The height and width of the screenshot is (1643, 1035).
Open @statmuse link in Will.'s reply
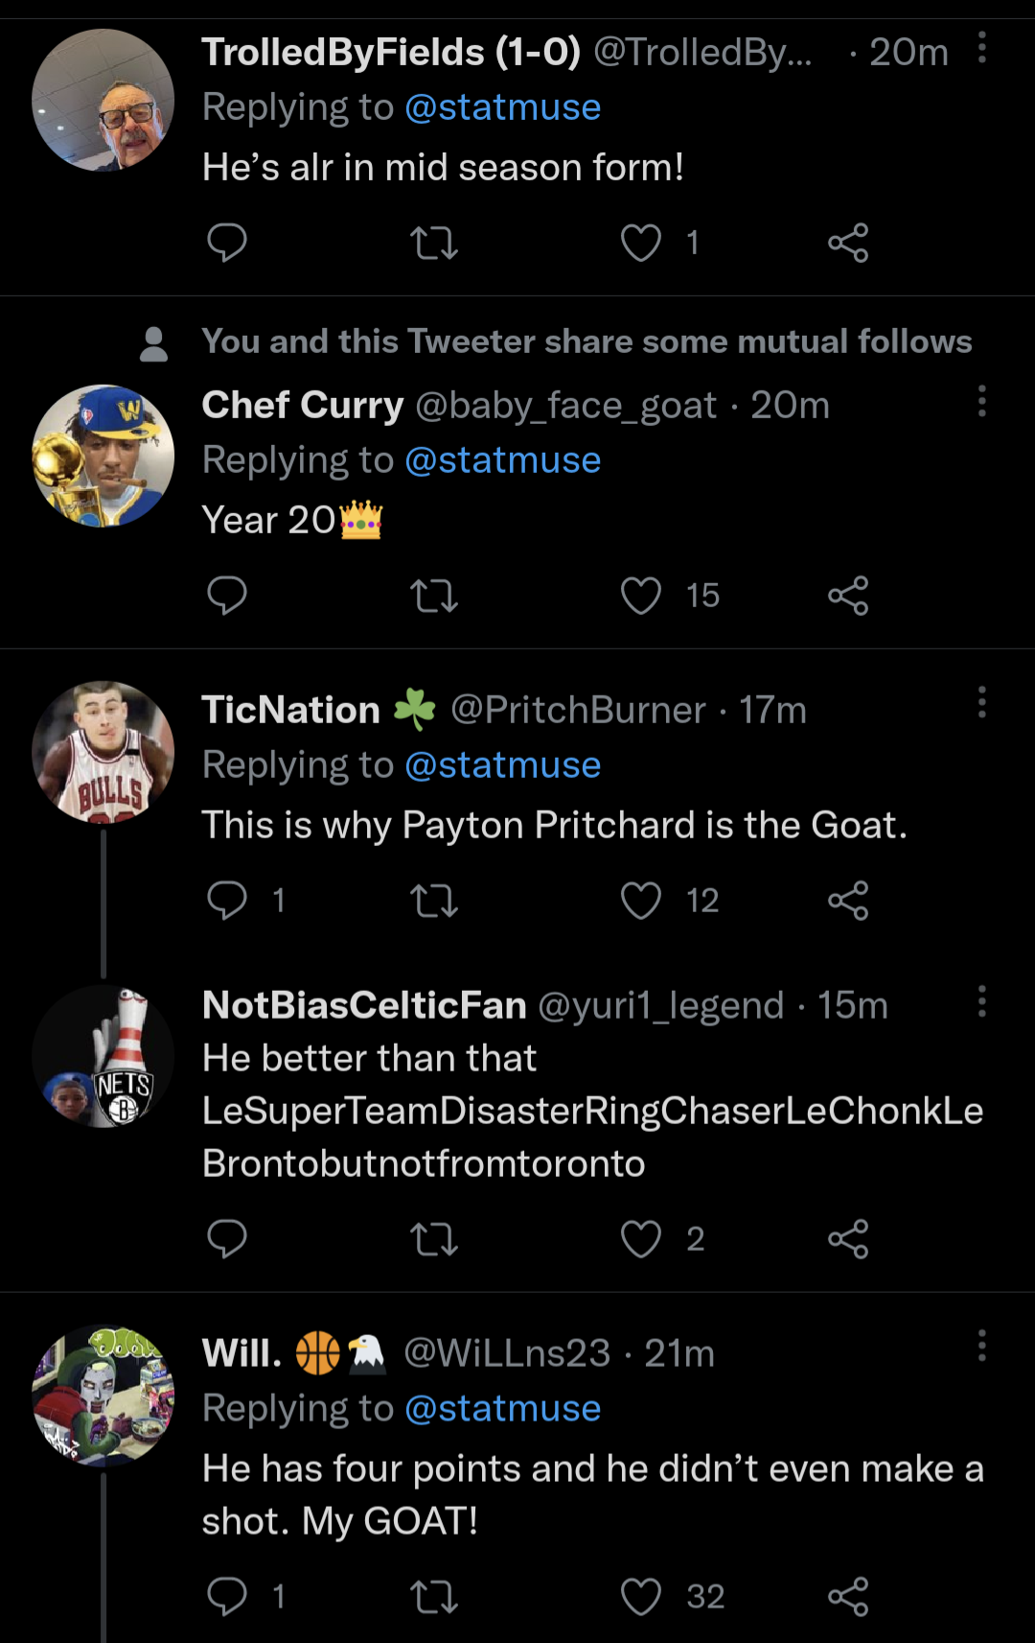502,1409
